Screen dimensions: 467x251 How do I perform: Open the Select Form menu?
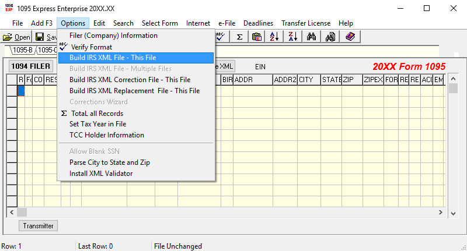point(159,23)
